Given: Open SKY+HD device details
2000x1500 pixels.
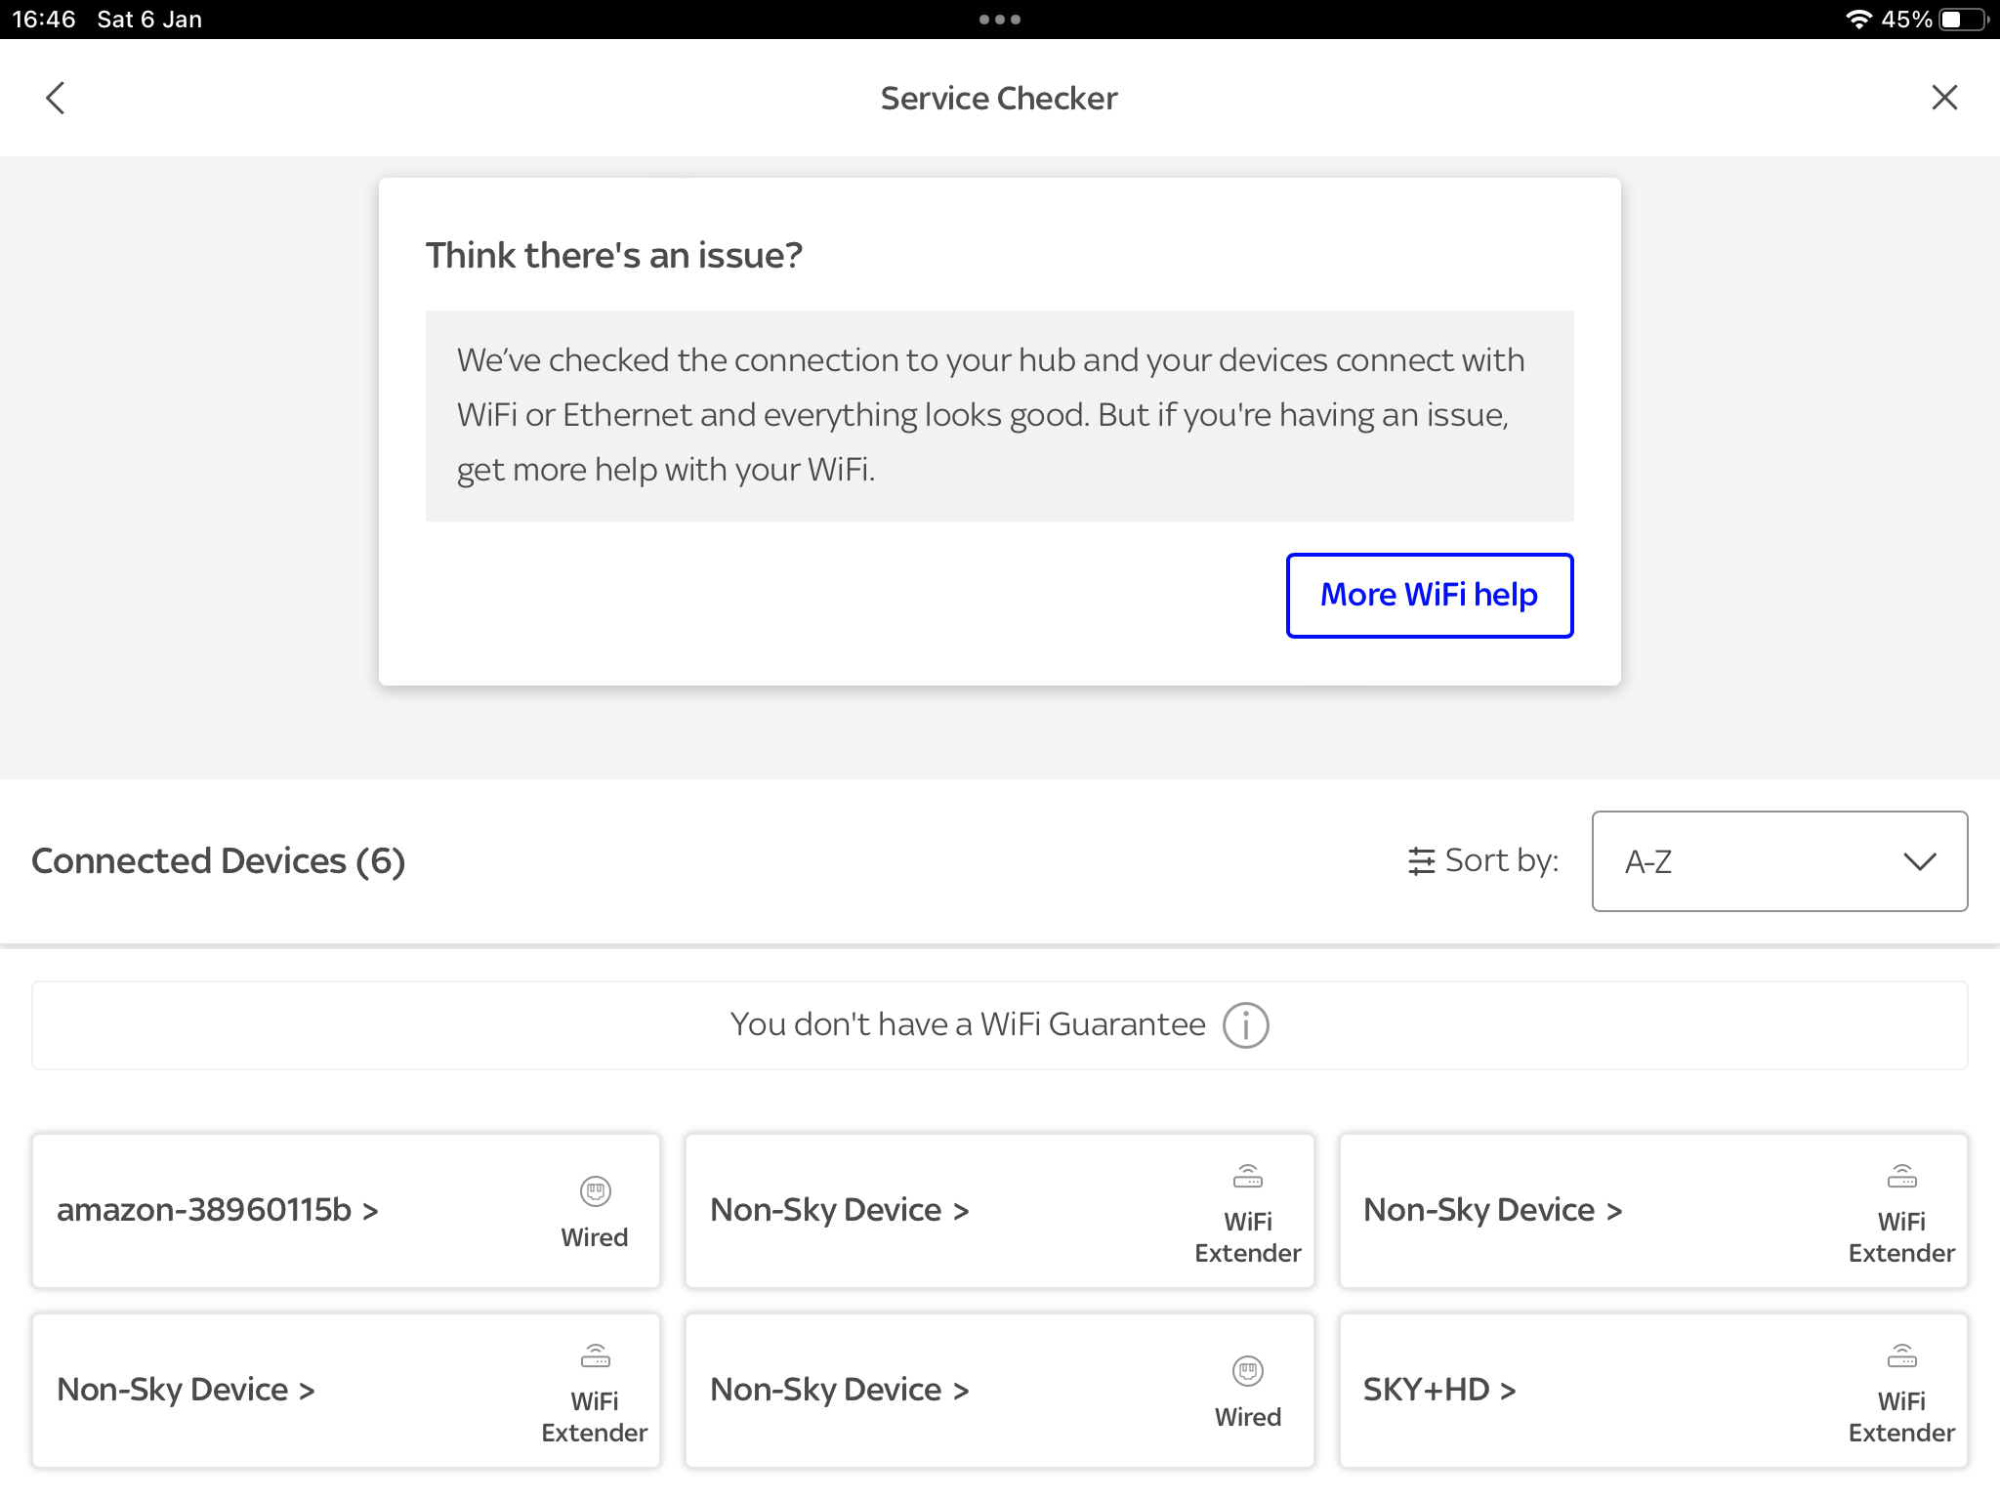Looking at the screenshot, I should coord(1438,1390).
